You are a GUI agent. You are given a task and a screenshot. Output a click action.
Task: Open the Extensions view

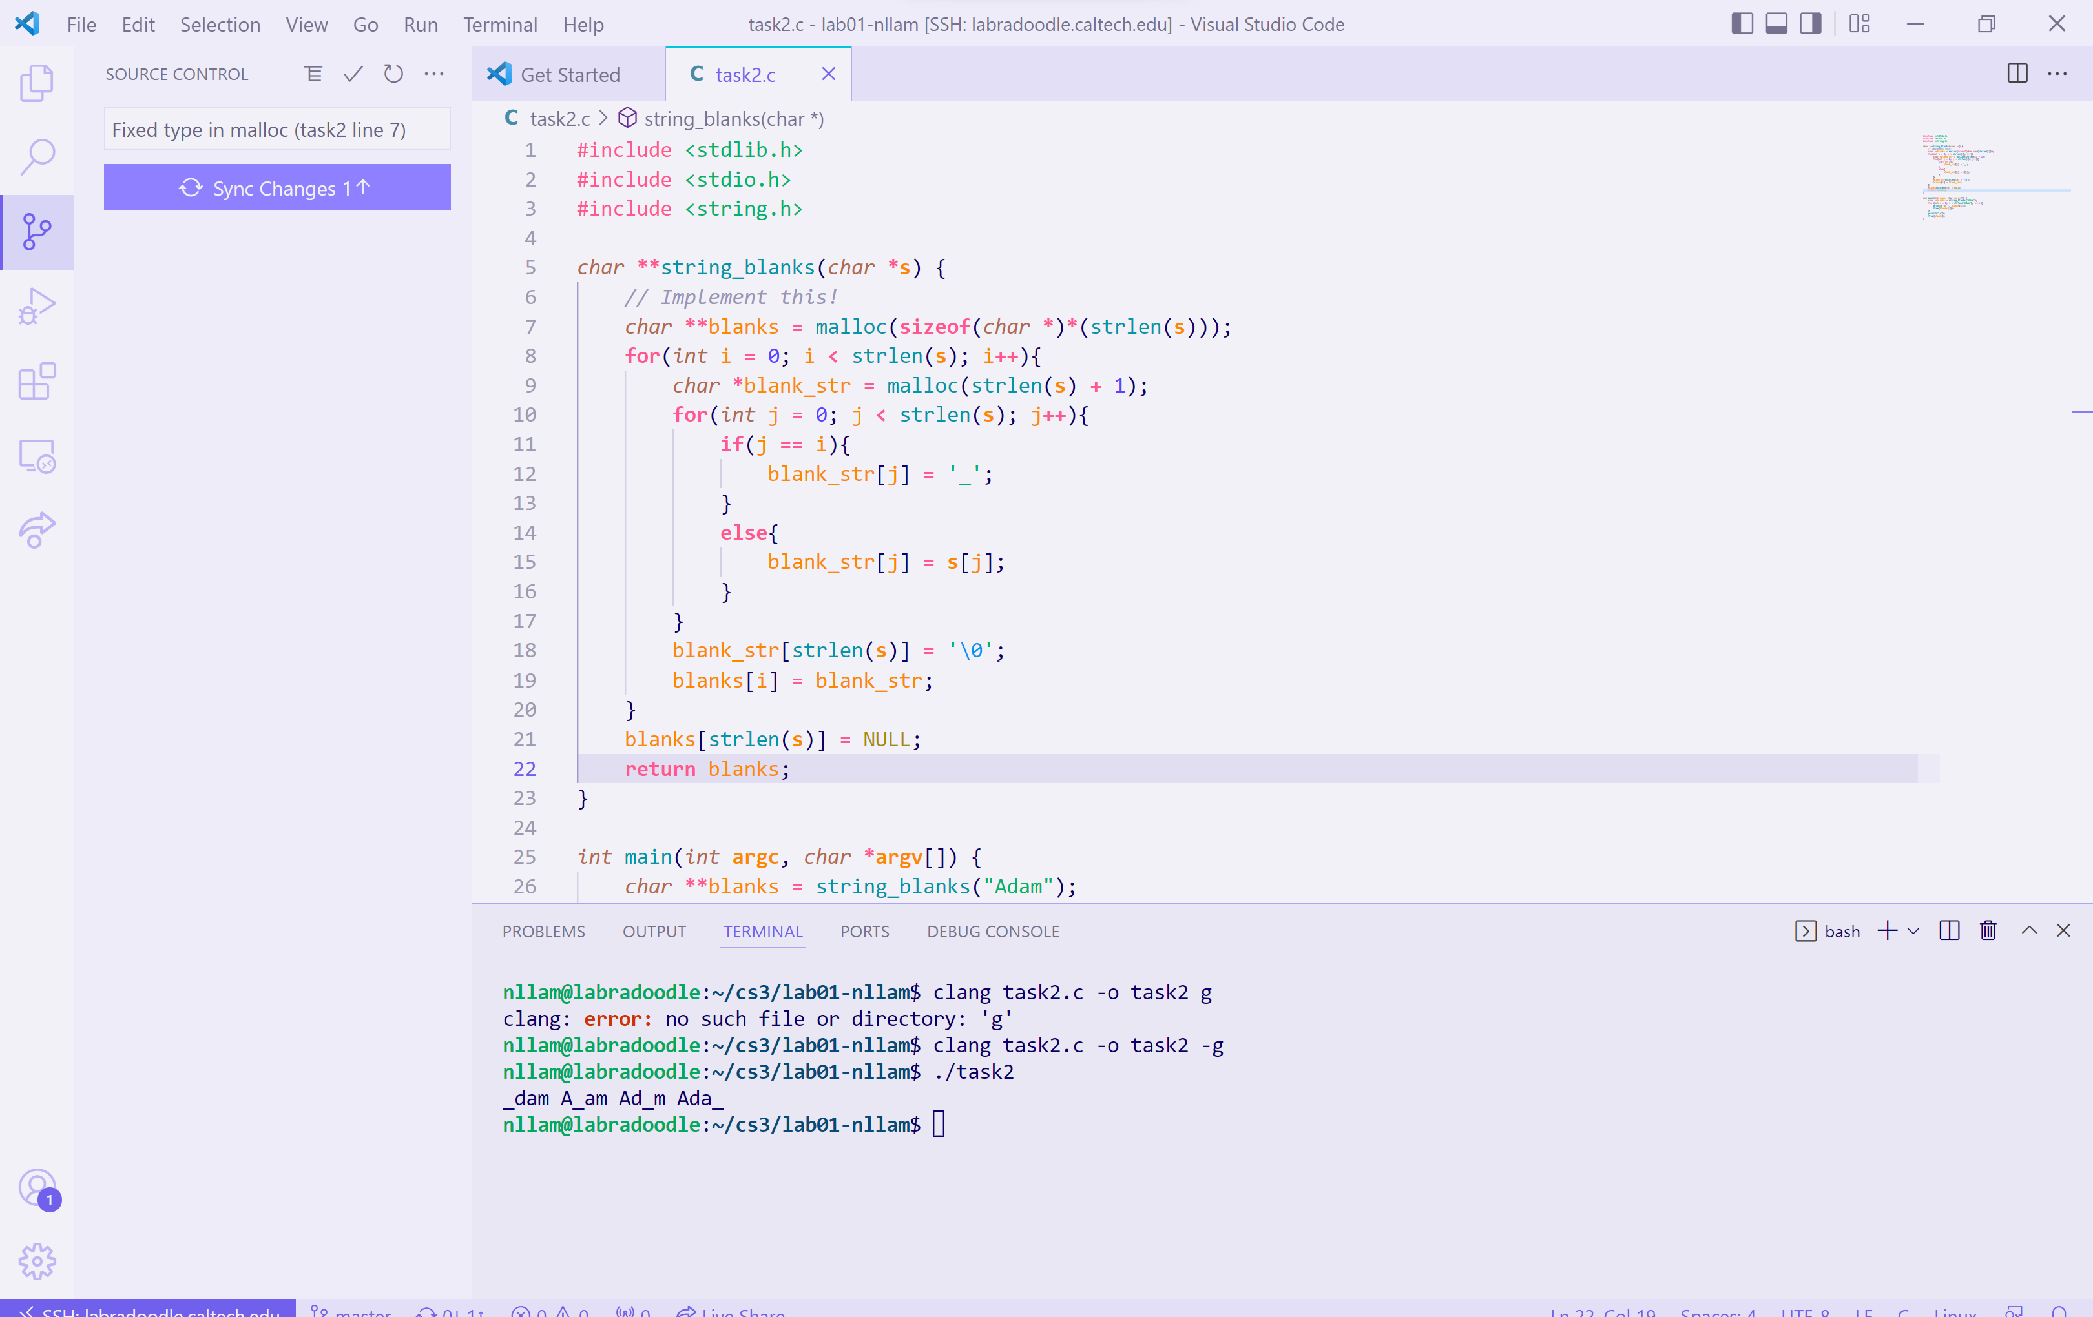[37, 382]
